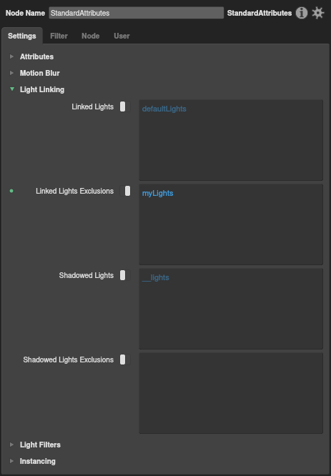The image size is (331, 476).
Task: Open the node info icon
Action: [x=302, y=13]
